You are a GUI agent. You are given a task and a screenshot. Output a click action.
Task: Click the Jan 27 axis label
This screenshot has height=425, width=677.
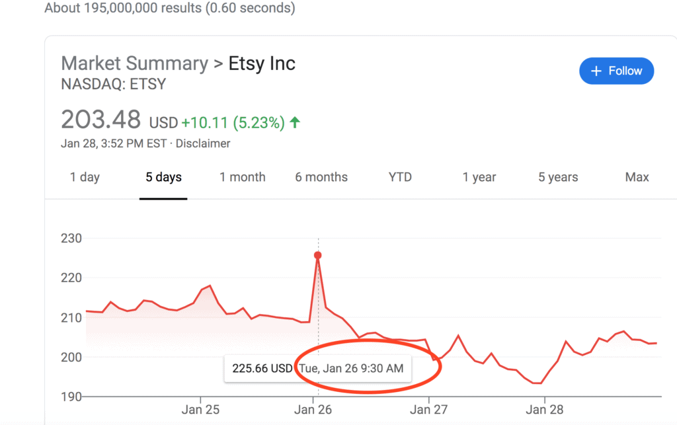pyautogui.click(x=429, y=410)
